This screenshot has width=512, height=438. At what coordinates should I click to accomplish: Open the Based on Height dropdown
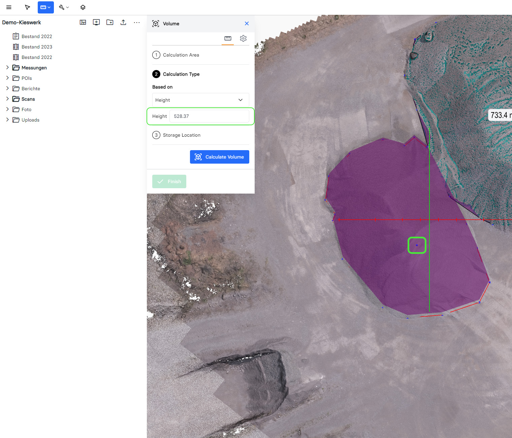200,100
